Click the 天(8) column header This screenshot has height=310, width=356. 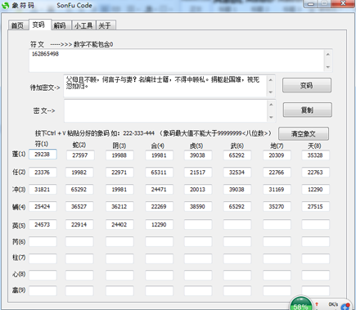coord(314,146)
